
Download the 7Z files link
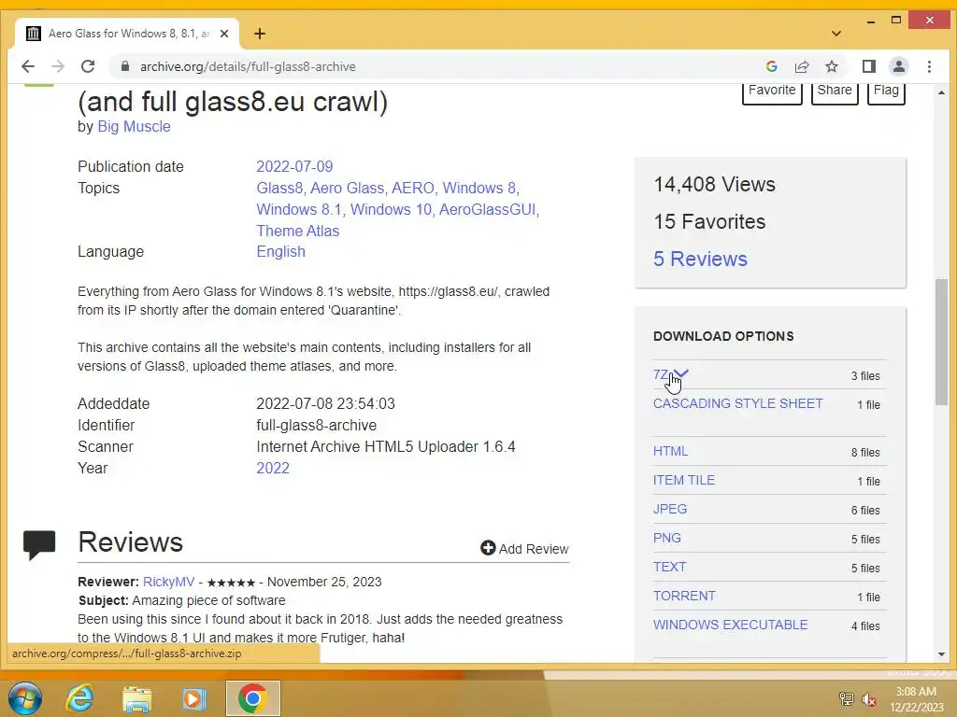(661, 374)
